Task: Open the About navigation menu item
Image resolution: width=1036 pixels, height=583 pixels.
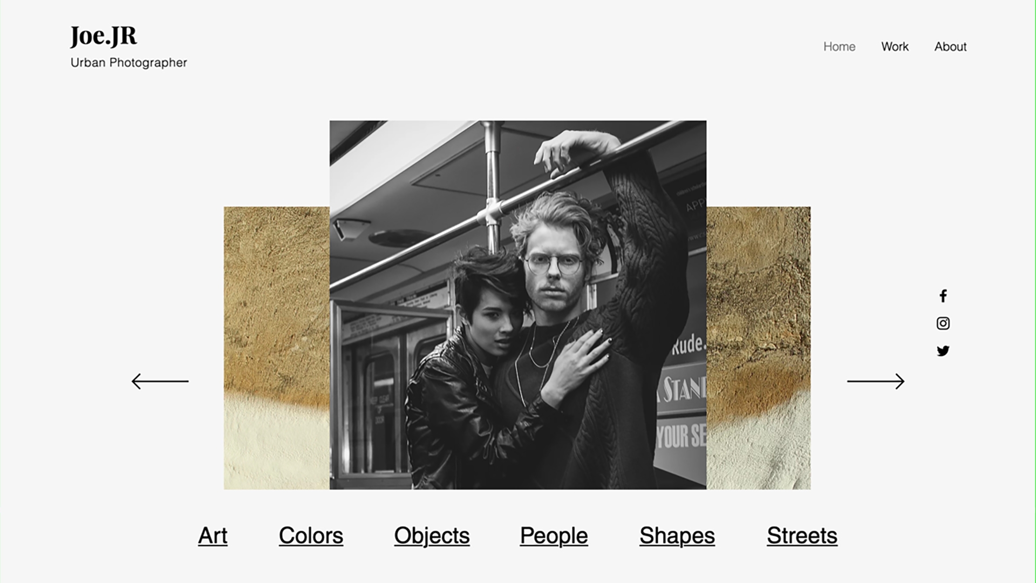Action: [x=951, y=45]
